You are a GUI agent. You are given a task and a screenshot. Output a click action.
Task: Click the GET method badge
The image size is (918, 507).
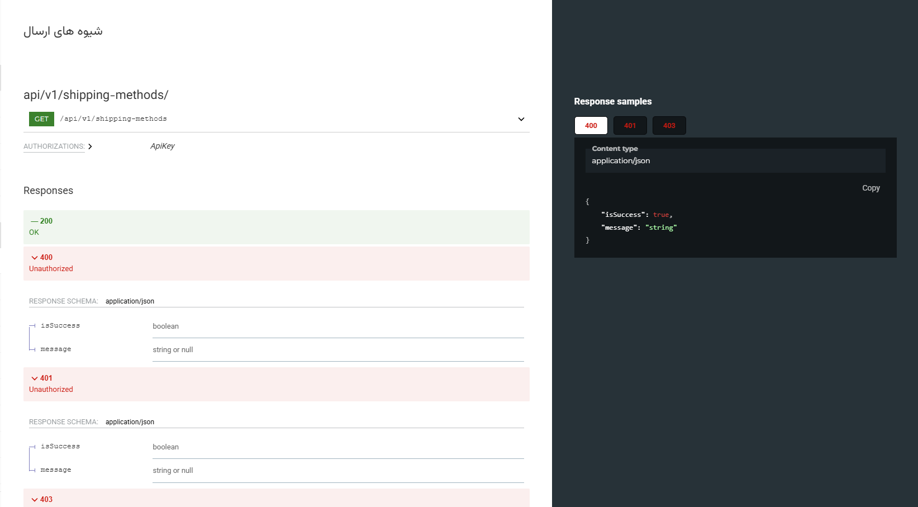tap(41, 119)
